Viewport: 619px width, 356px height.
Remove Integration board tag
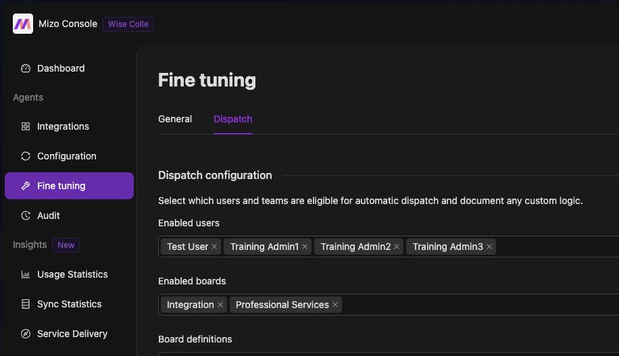tap(220, 305)
